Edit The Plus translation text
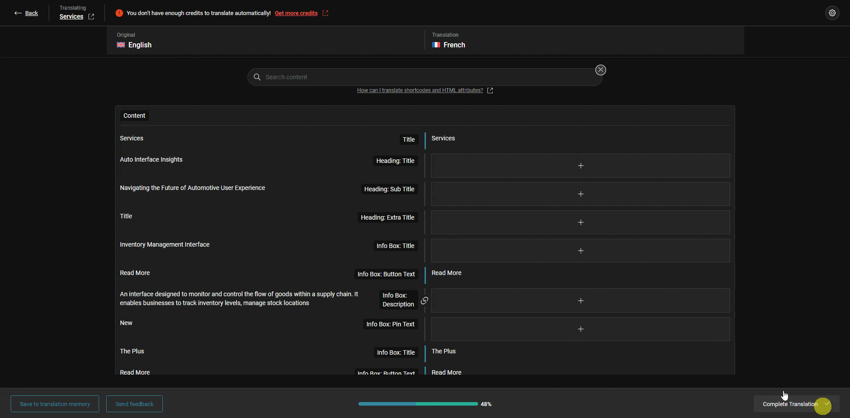Image resolution: width=850 pixels, height=418 pixels. [x=444, y=351]
